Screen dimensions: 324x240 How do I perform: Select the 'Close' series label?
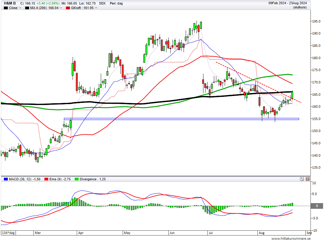13,8
